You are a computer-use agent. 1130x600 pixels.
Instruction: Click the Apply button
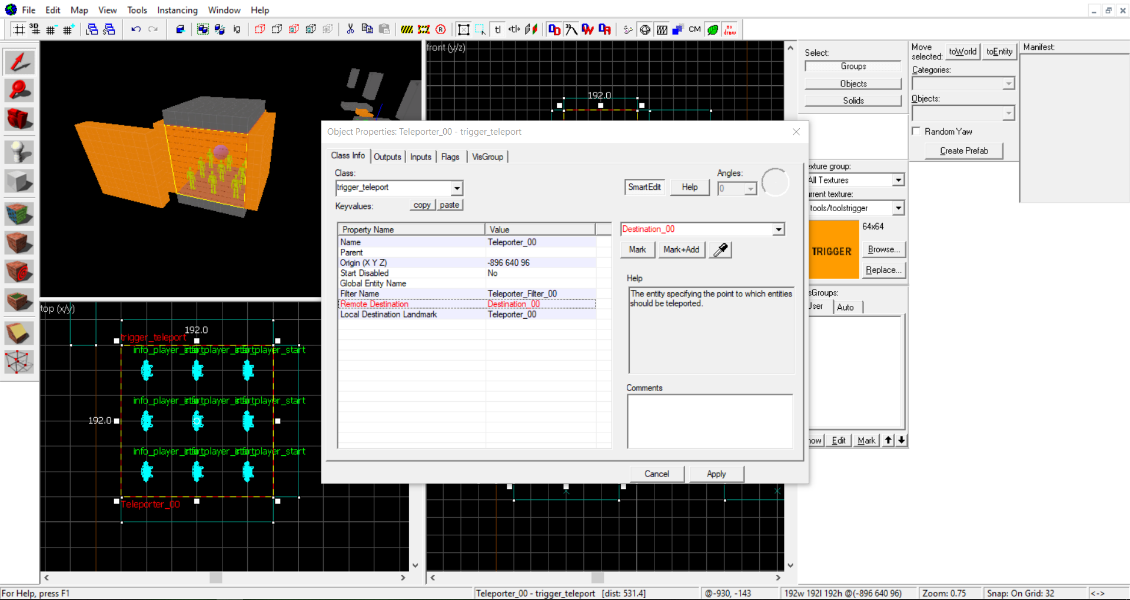(716, 474)
